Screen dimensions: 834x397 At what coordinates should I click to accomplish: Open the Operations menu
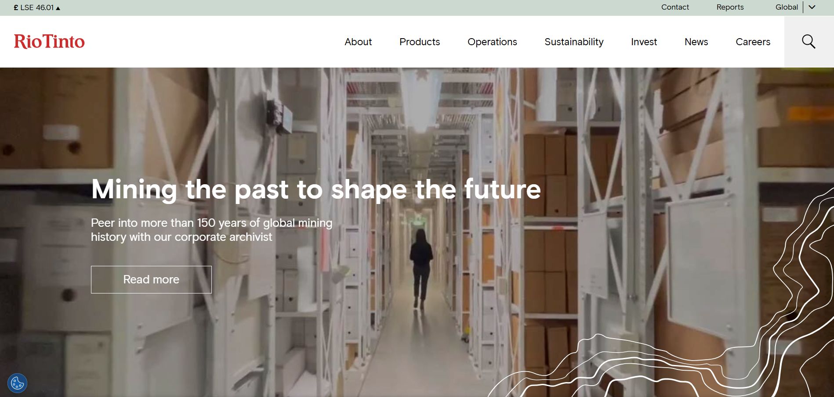[x=492, y=42]
